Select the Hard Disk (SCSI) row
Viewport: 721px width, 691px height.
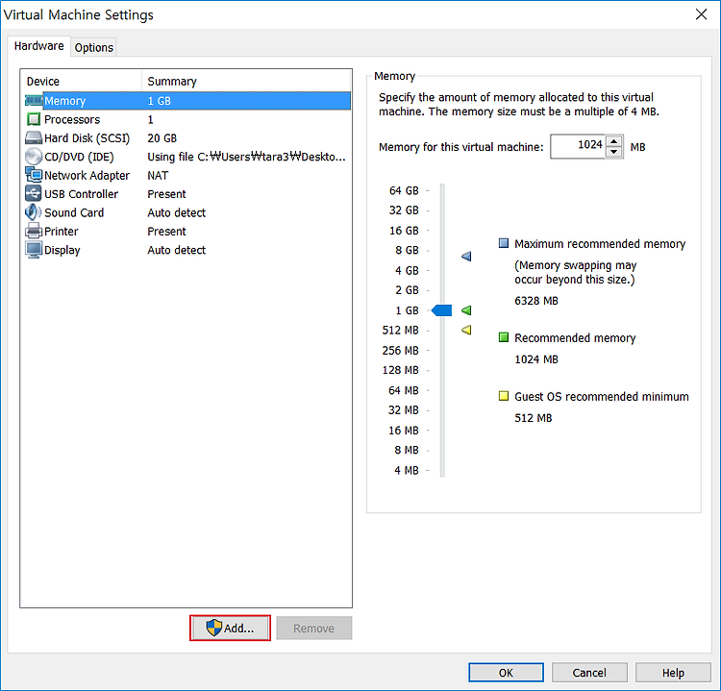(x=187, y=138)
